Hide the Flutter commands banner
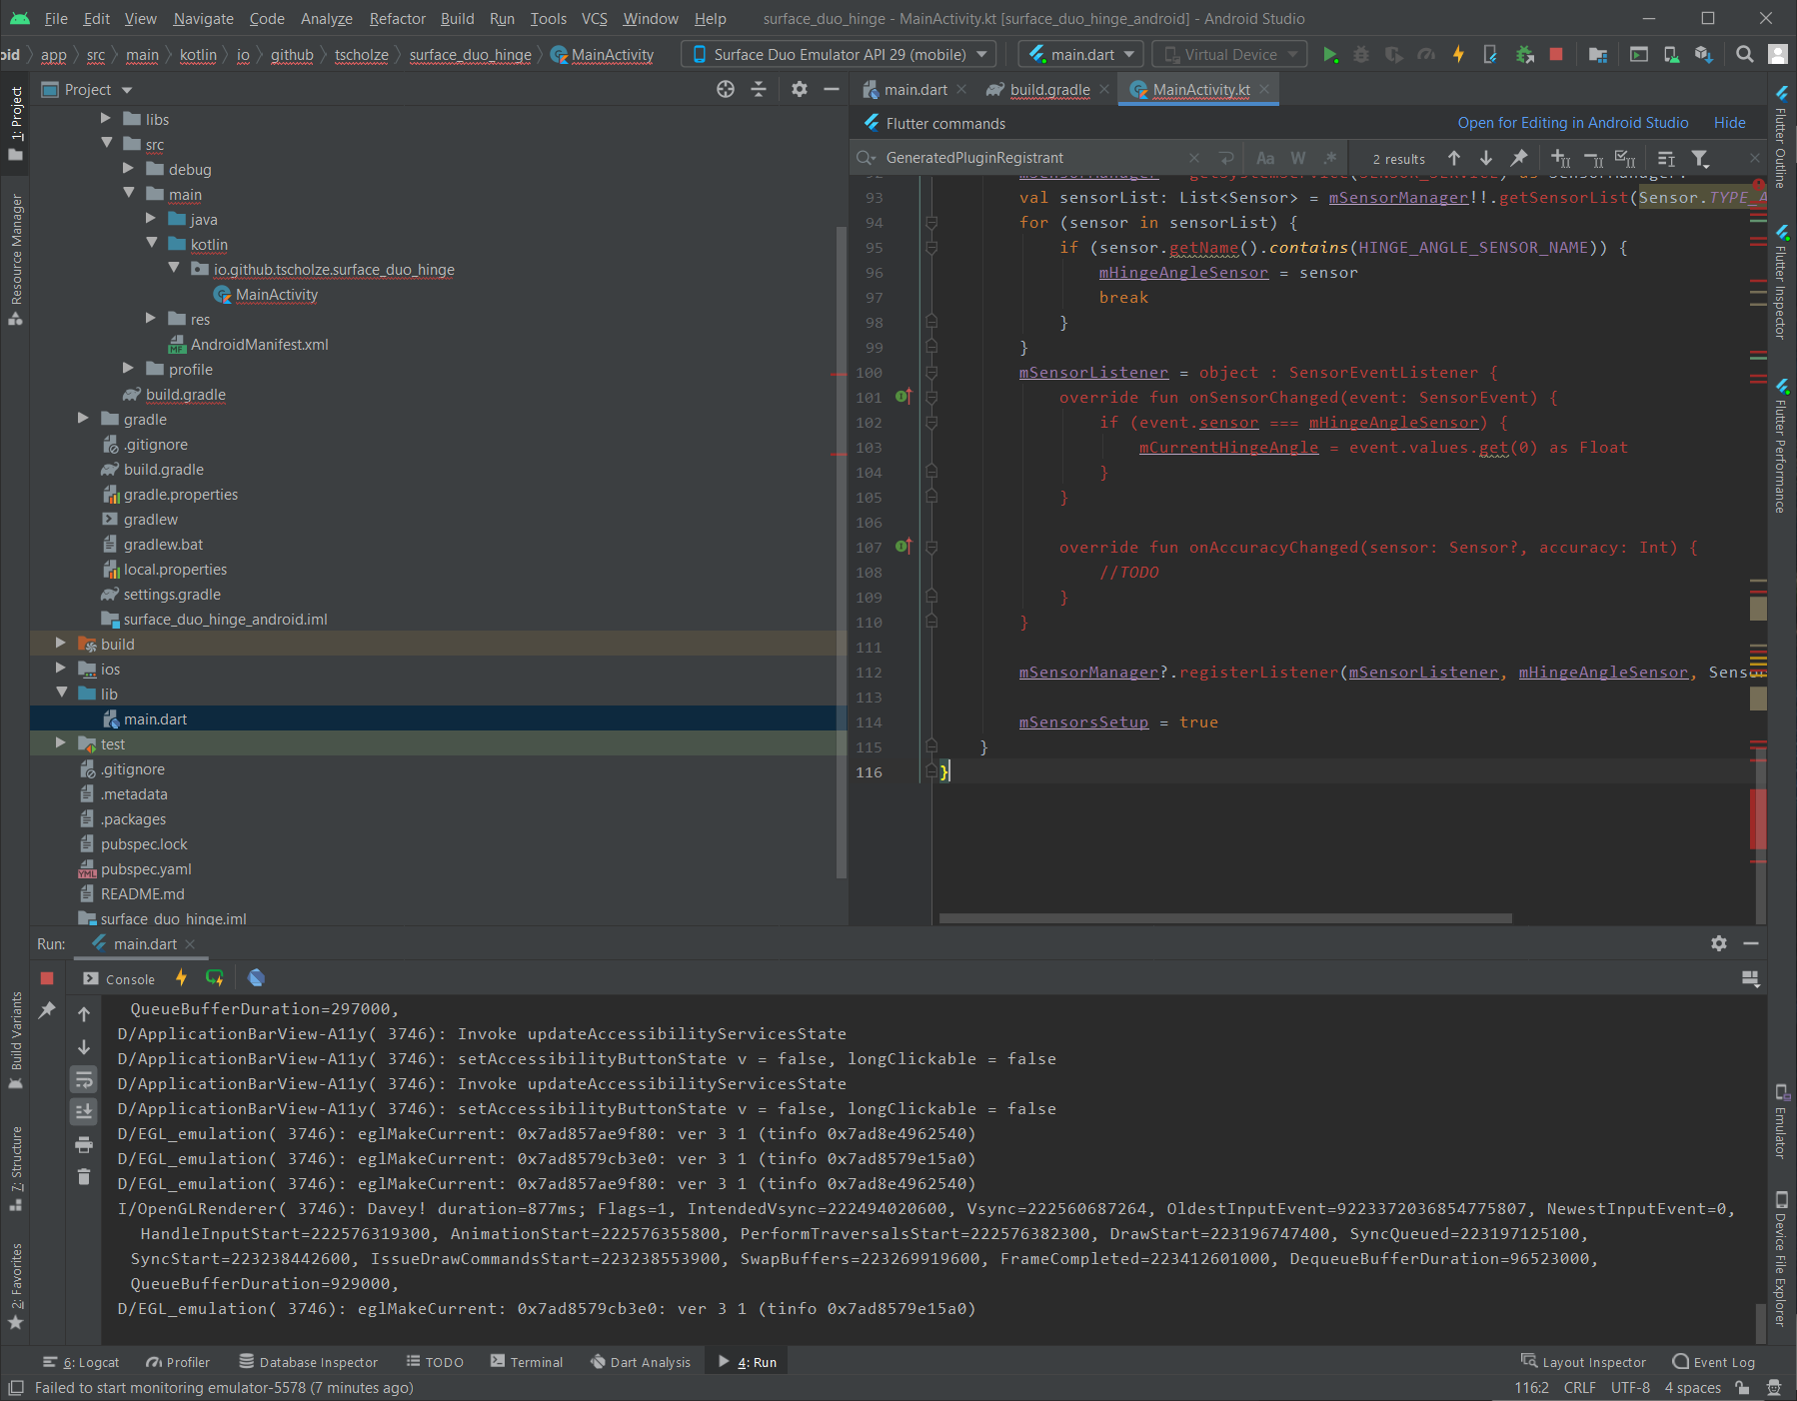This screenshot has width=1797, height=1401. [1729, 123]
